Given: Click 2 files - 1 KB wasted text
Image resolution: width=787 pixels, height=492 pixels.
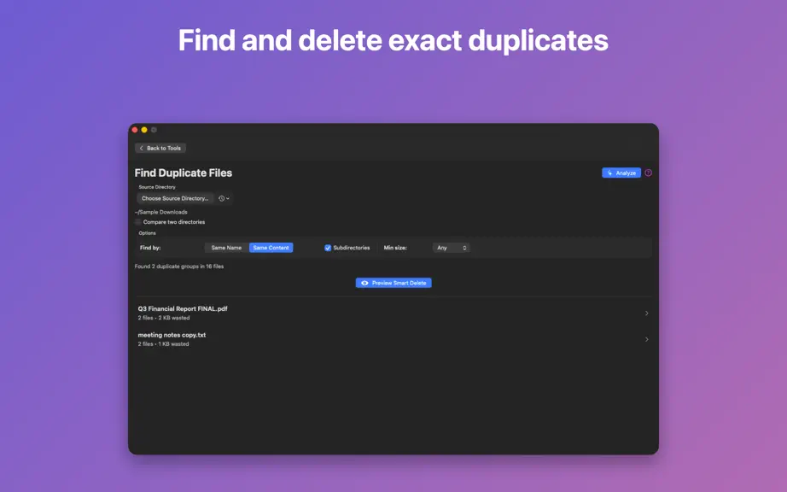Looking at the screenshot, I should point(163,344).
